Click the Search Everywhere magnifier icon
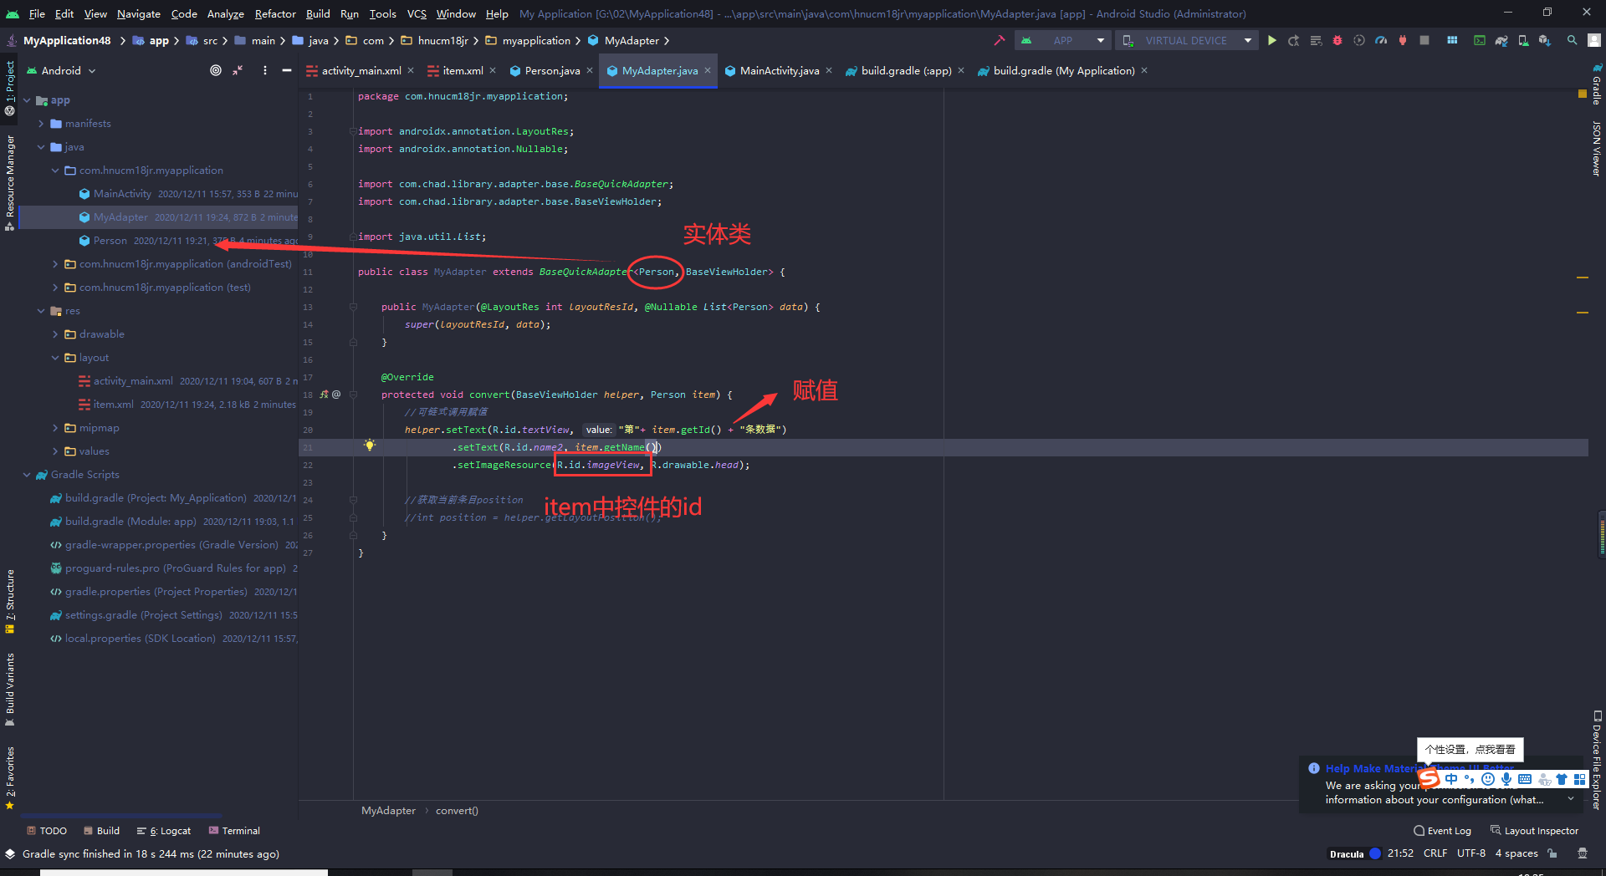Screen dimensions: 1606x876 point(1573,40)
